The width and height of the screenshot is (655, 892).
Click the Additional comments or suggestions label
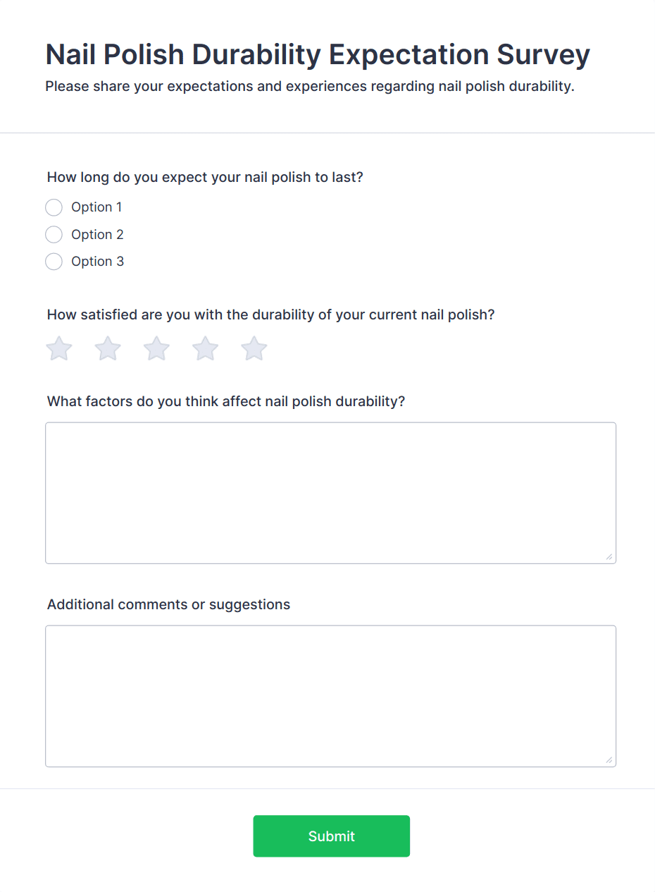tap(168, 604)
